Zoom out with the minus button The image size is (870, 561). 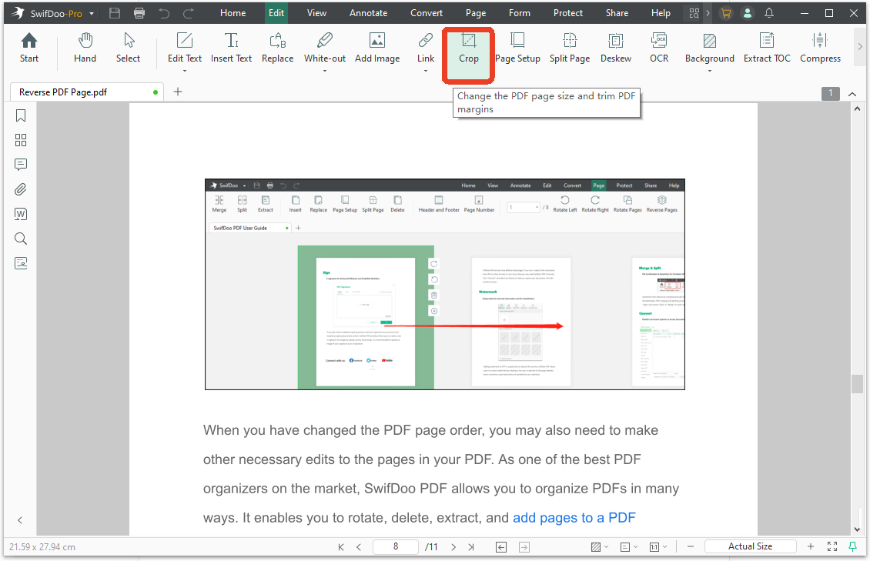(x=691, y=546)
